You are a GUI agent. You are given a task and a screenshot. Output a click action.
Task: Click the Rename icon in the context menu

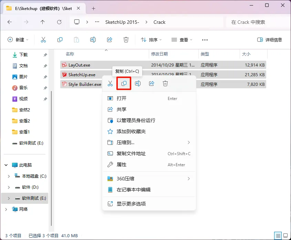(x=138, y=83)
